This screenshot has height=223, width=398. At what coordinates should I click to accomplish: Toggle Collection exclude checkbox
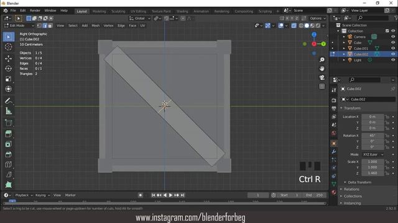tap(387, 31)
